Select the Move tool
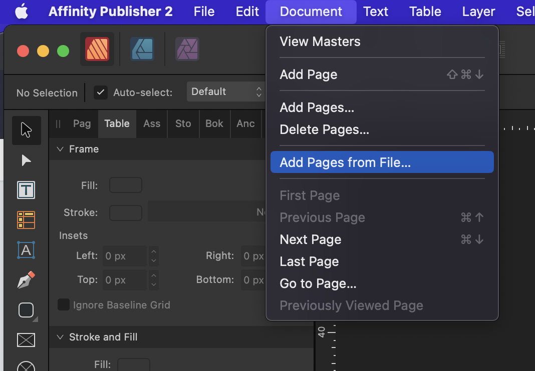Screen dimensions: 535x371 pyautogui.click(x=26, y=130)
